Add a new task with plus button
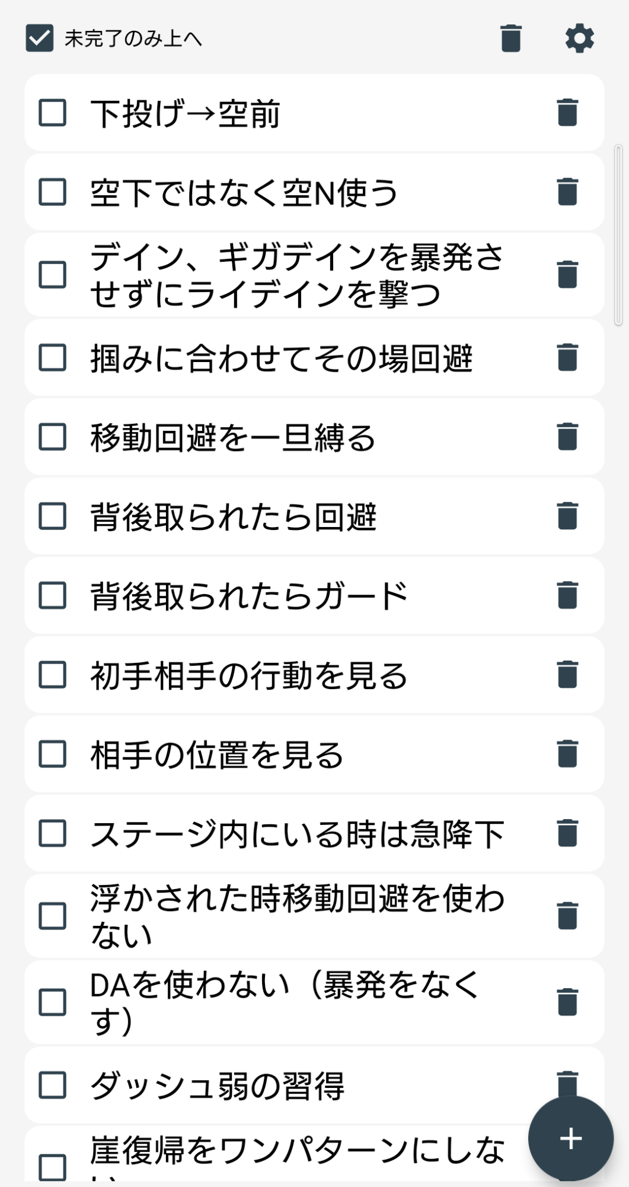 [x=570, y=1138]
